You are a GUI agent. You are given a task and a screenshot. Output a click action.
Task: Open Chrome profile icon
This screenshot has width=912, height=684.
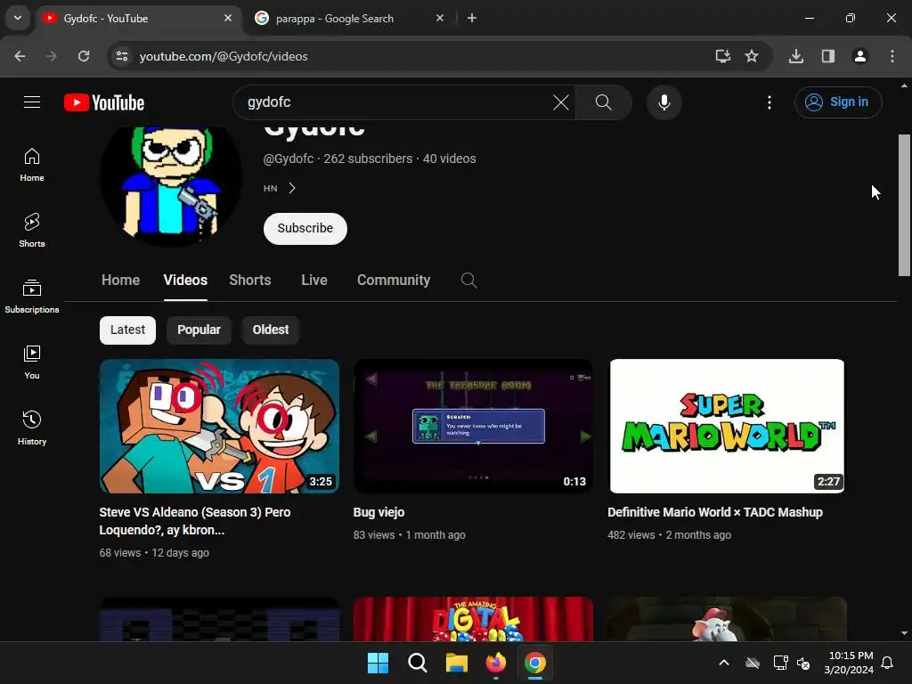click(x=860, y=56)
